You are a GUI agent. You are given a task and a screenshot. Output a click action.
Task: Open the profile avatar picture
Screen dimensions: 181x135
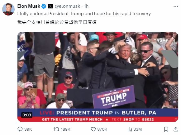click(x=8, y=9)
